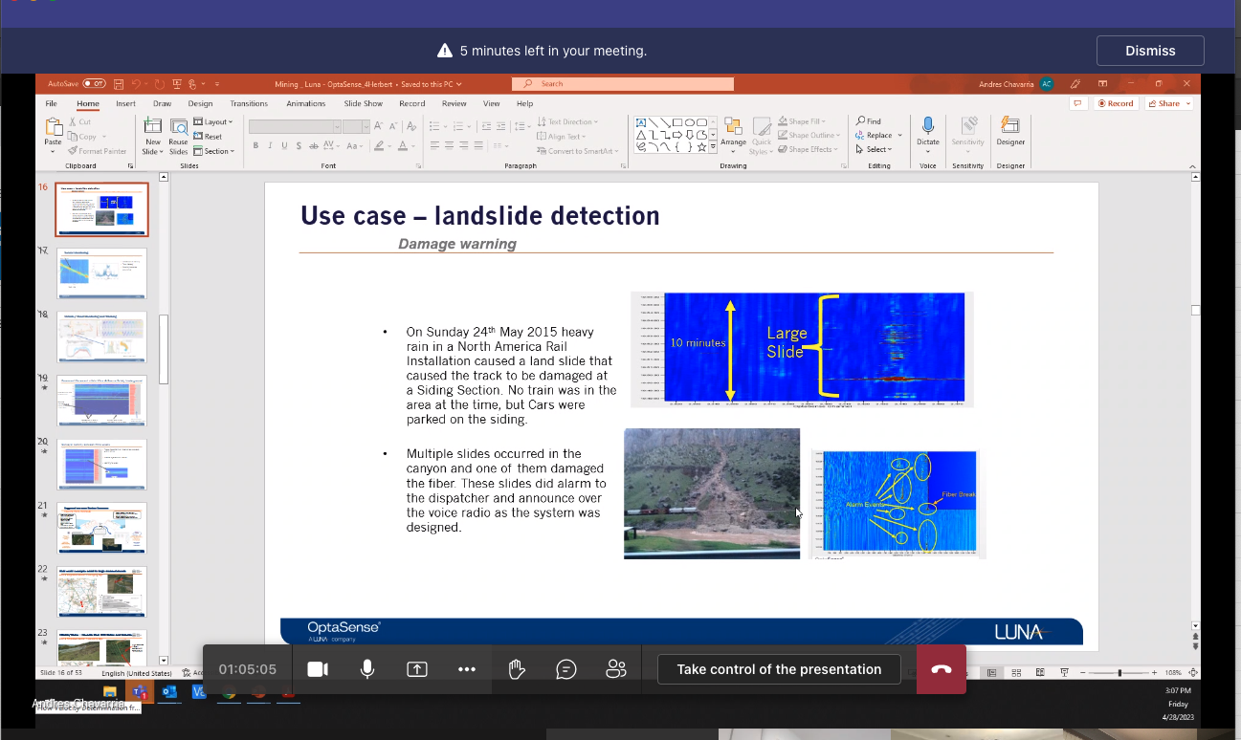Toggle the Teams camera button

tap(318, 669)
